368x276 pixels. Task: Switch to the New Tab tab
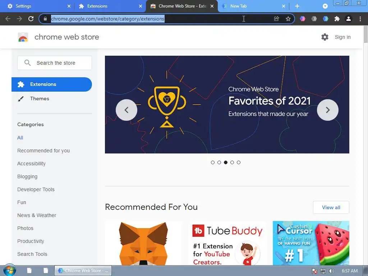[x=253, y=6]
